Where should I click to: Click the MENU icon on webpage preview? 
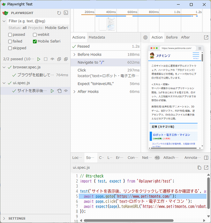196,55
